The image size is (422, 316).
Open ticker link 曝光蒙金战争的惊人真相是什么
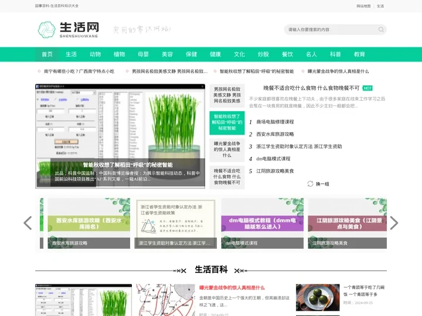click(x=338, y=71)
